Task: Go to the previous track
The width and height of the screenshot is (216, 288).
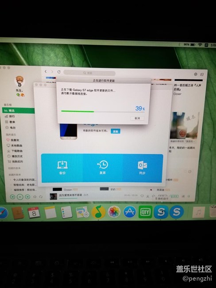Action: (12, 197)
